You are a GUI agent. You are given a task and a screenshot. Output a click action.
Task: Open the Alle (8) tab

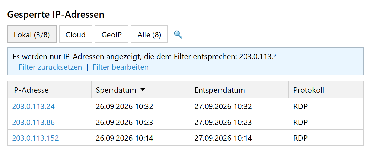[149, 34]
